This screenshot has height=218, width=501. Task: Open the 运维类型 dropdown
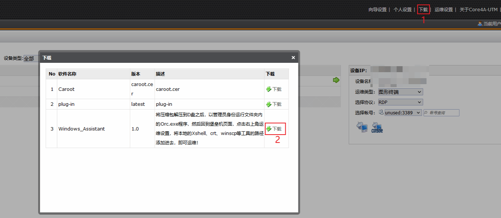pos(400,92)
